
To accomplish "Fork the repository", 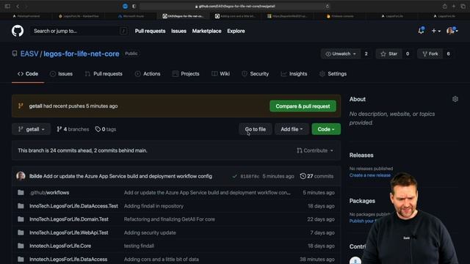I will click(430, 54).
